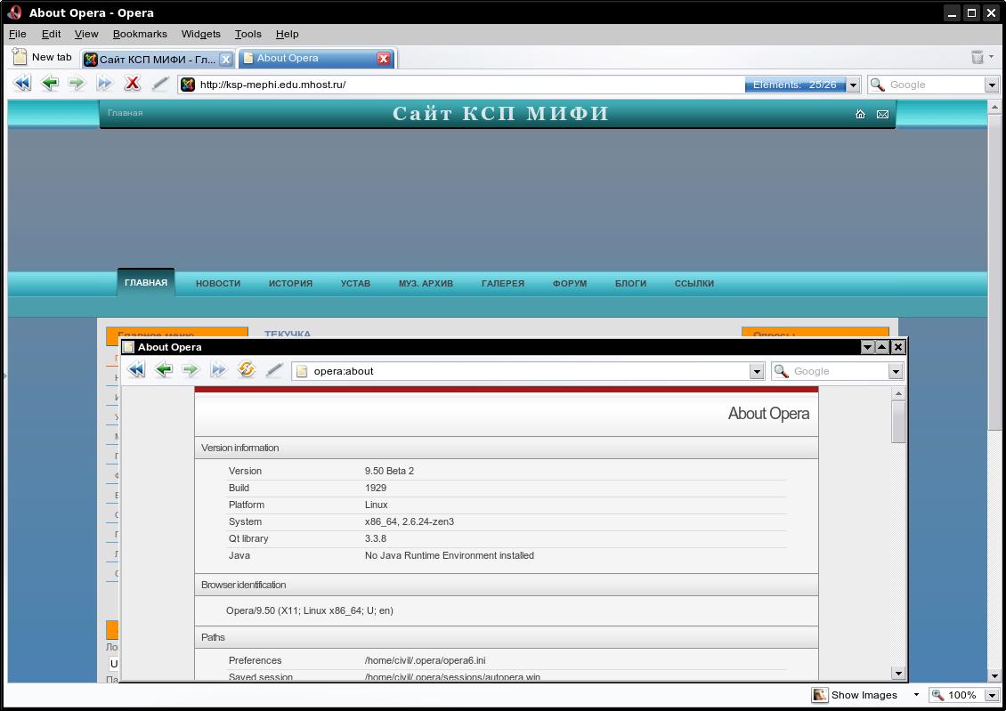Click page icon in opera:about address field
Screen dimensions: 1006x711
point(302,371)
